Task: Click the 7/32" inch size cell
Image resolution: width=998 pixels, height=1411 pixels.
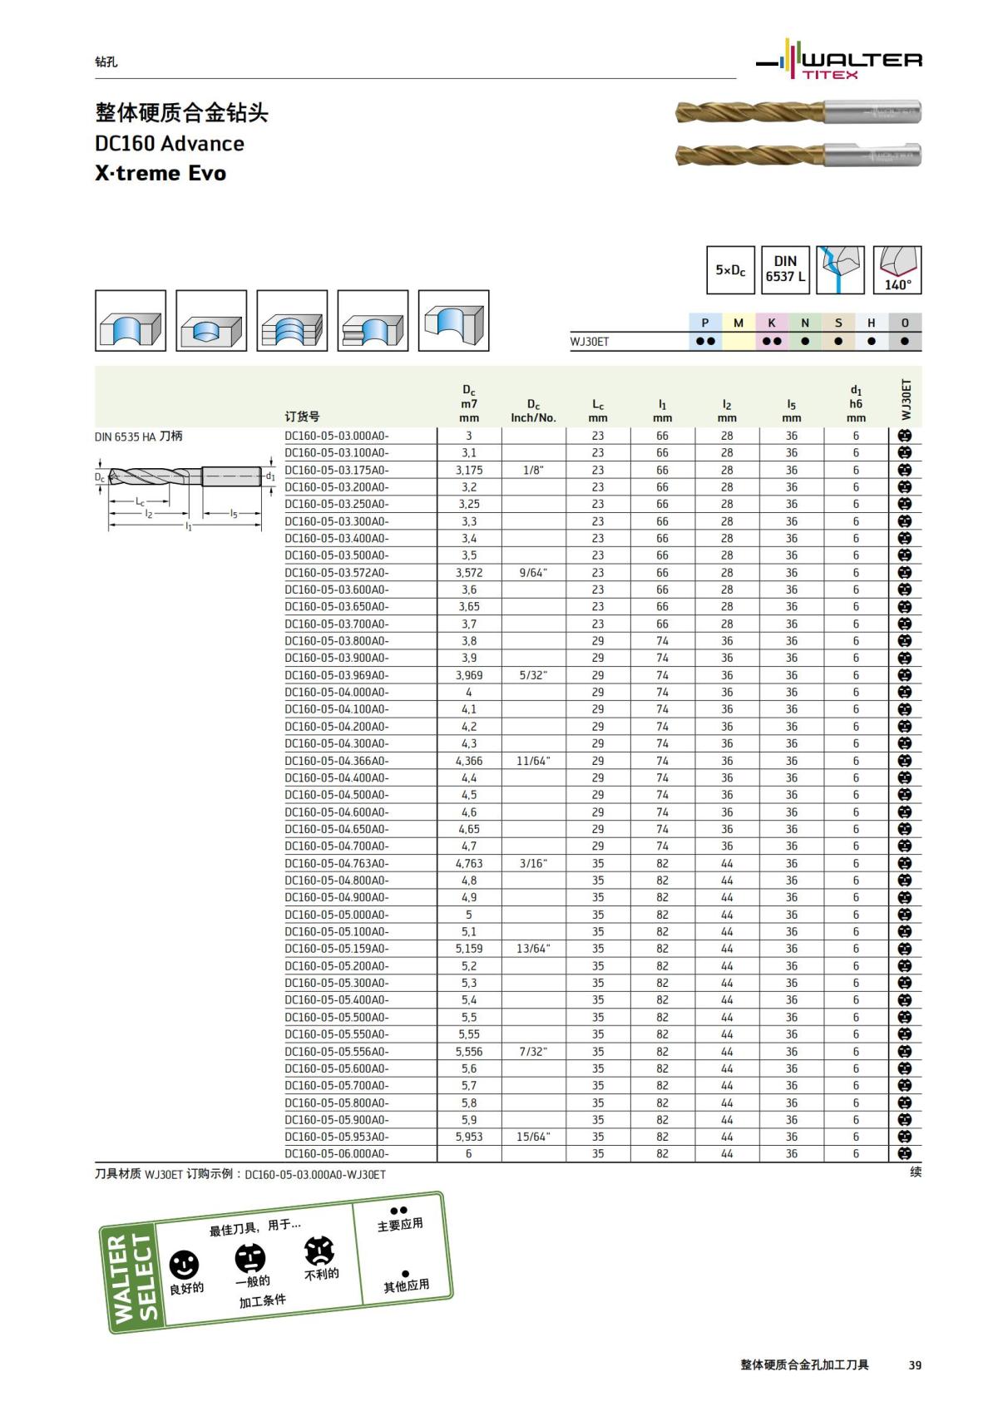Action: pyautogui.click(x=533, y=1051)
